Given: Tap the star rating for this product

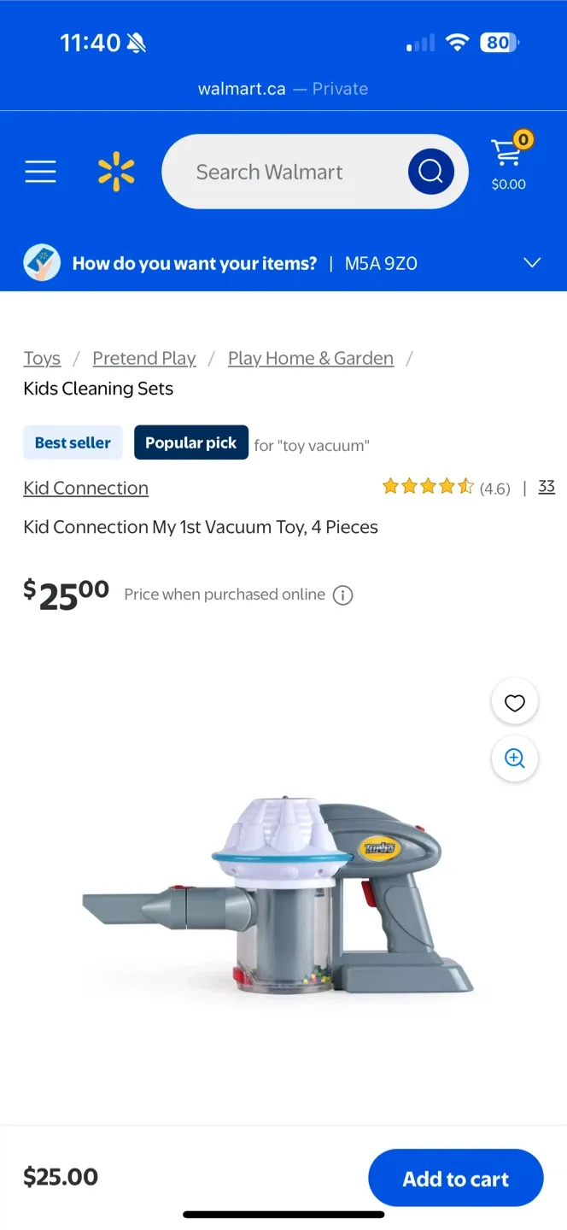Looking at the screenshot, I should click(x=428, y=485).
